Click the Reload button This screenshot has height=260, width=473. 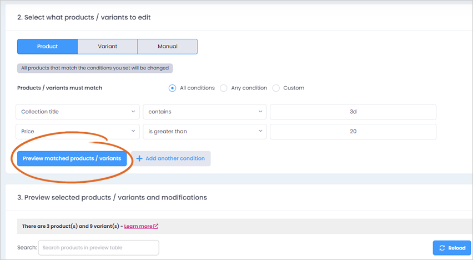[x=452, y=248]
